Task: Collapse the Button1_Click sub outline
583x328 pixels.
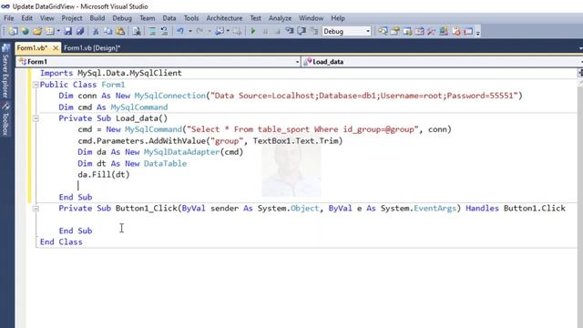Action: (x=36, y=209)
